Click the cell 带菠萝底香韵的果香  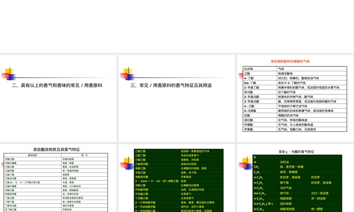tap(85, 198)
